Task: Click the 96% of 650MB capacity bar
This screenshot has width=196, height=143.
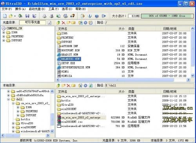Action: pos(167,16)
